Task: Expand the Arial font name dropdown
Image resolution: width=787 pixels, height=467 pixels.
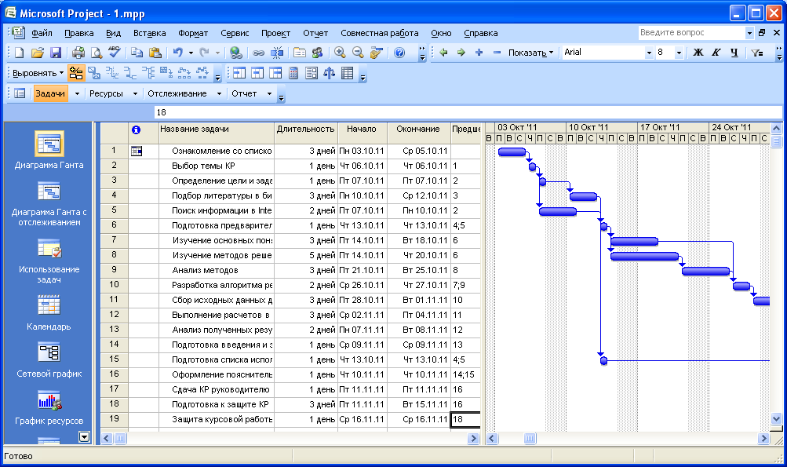Action: click(649, 53)
